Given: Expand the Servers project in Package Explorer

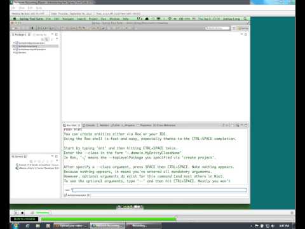Looking at the screenshot, I should tap(14, 52).
